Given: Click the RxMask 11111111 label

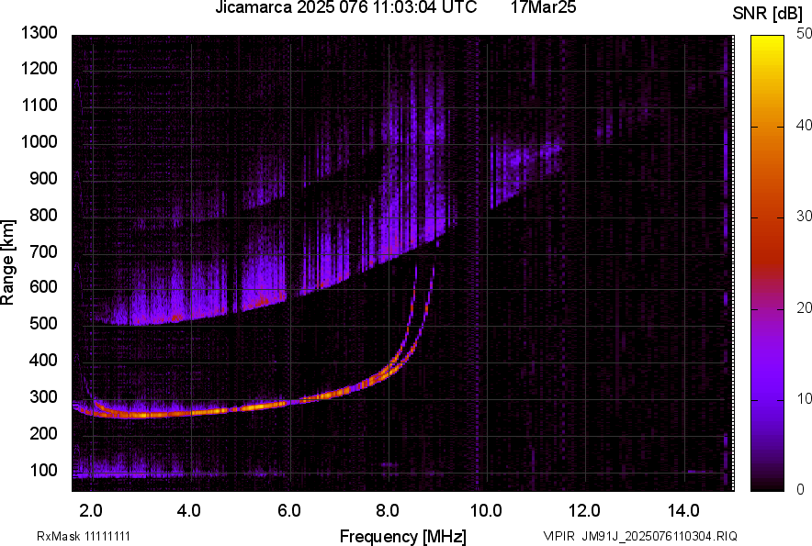Looking at the screenshot, I should [x=84, y=536].
